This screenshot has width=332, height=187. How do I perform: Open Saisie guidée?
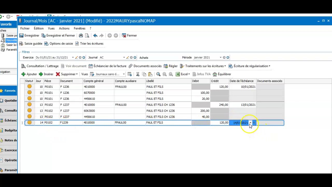coord(31,44)
